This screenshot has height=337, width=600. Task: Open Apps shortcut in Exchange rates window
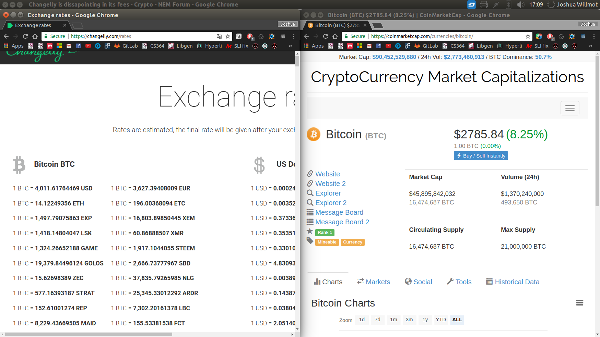pyautogui.click(x=14, y=46)
